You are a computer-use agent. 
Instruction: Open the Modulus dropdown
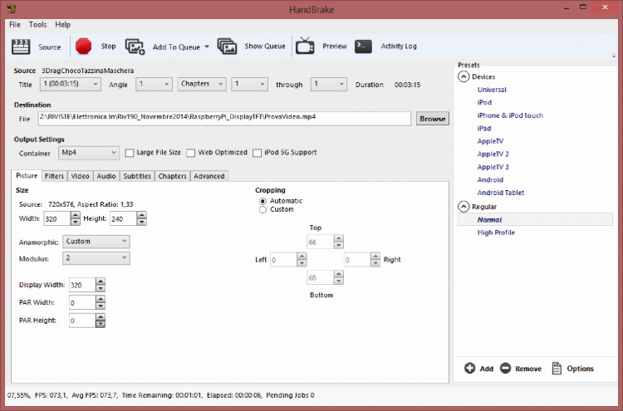coord(96,258)
